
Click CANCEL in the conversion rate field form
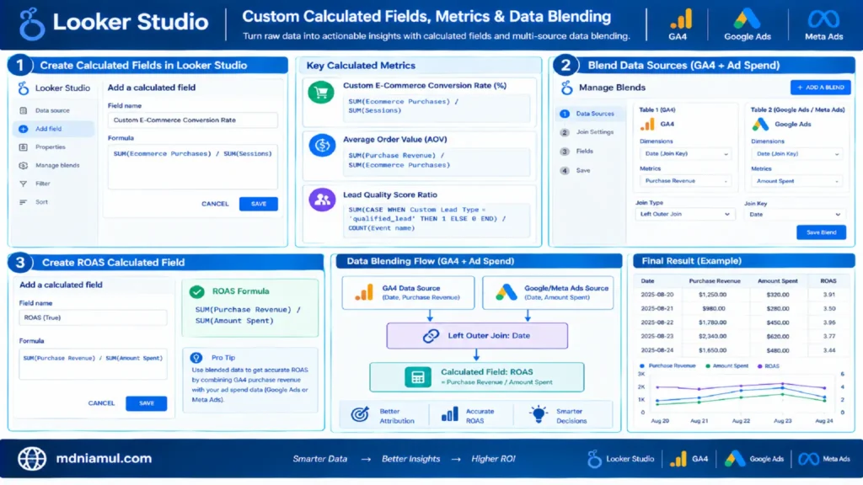tap(215, 204)
